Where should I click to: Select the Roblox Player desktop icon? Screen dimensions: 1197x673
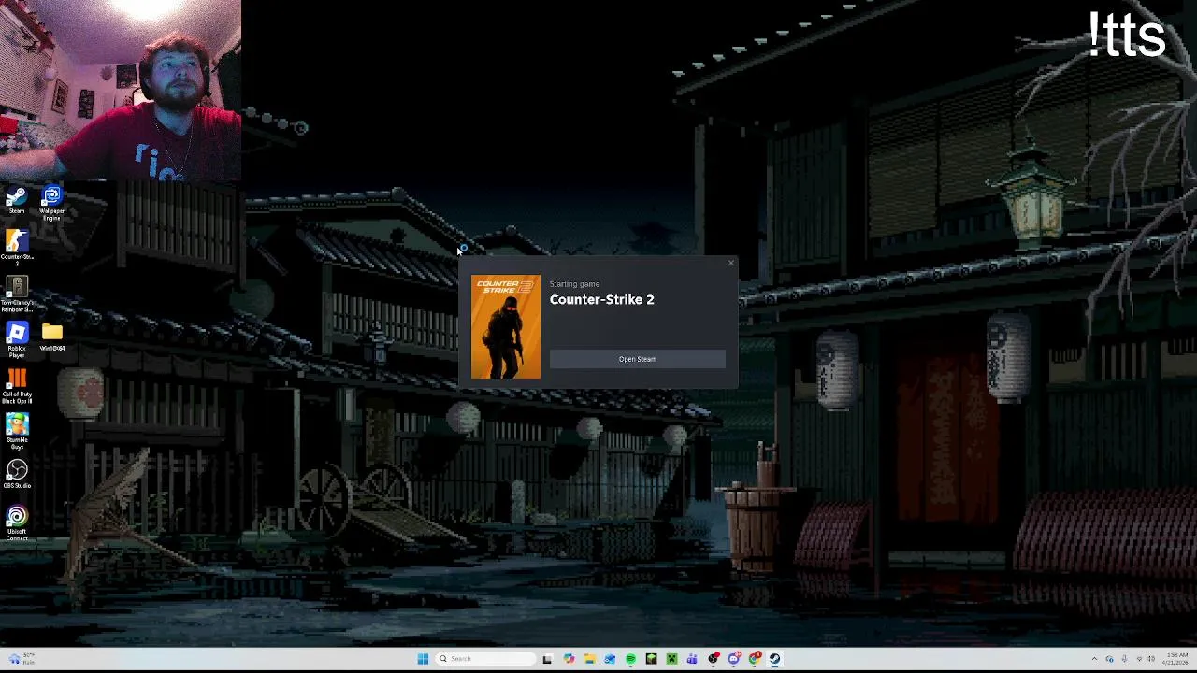tap(17, 340)
